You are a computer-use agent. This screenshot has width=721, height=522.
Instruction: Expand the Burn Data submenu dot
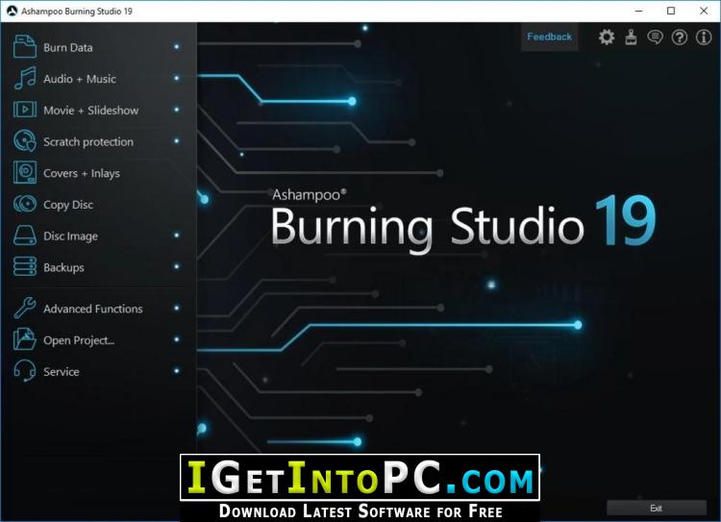[x=177, y=47]
